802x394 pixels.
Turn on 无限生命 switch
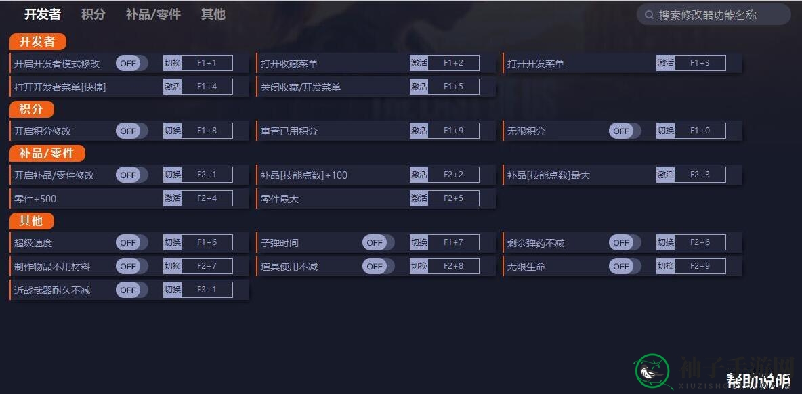coord(625,266)
